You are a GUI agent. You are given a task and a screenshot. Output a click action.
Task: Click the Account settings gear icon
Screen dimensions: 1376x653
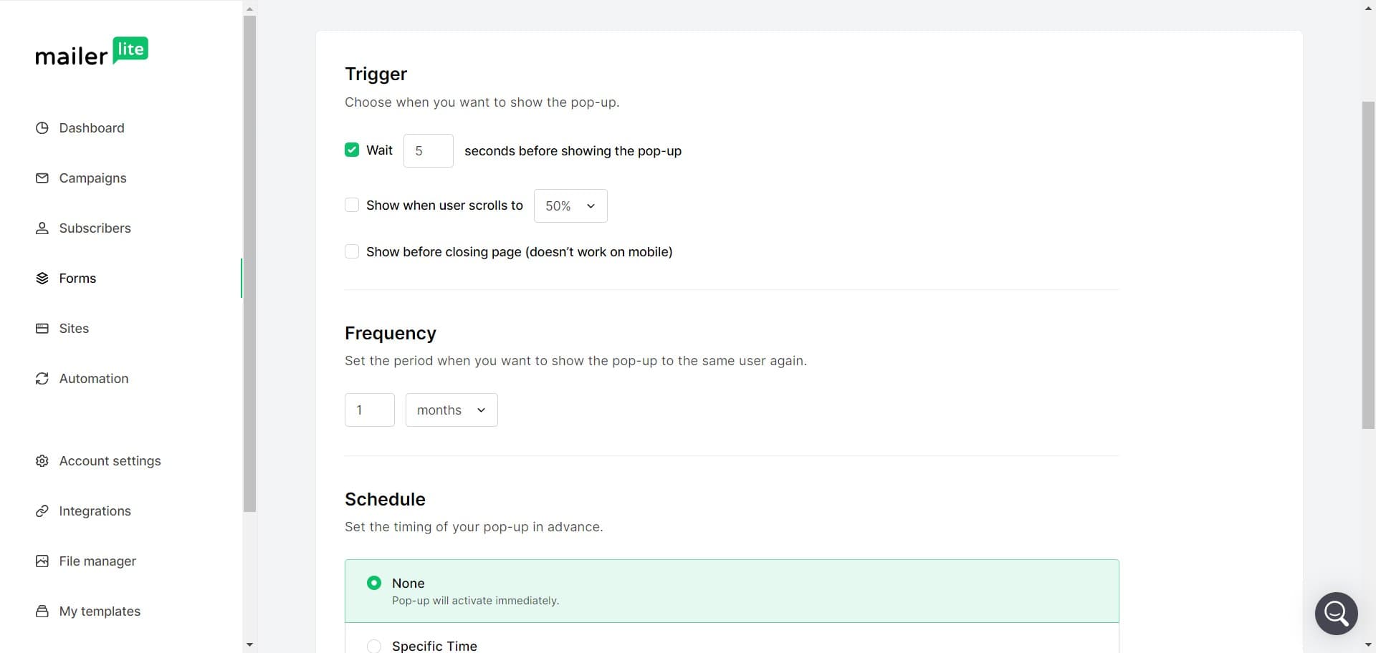pos(42,461)
